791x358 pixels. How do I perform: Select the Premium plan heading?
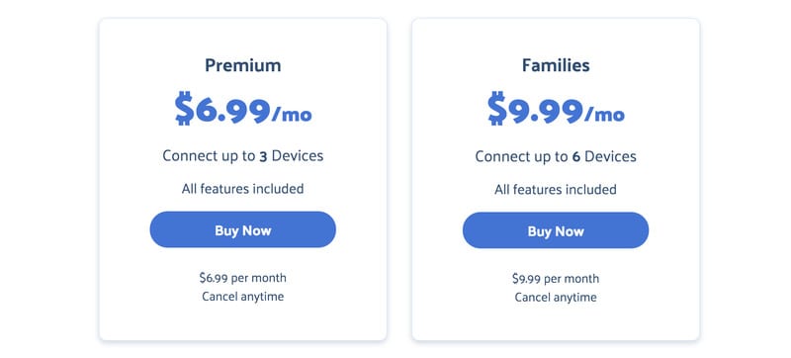click(242, 65)
